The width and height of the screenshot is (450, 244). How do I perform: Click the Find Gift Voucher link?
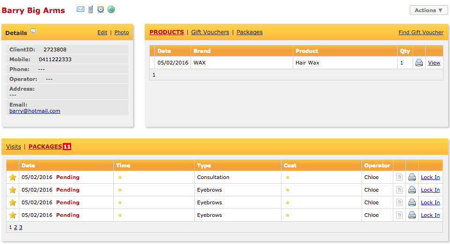(x=421, y=32)
